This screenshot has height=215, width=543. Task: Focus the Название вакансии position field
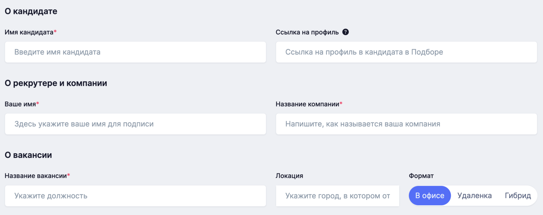coord(135,196)
